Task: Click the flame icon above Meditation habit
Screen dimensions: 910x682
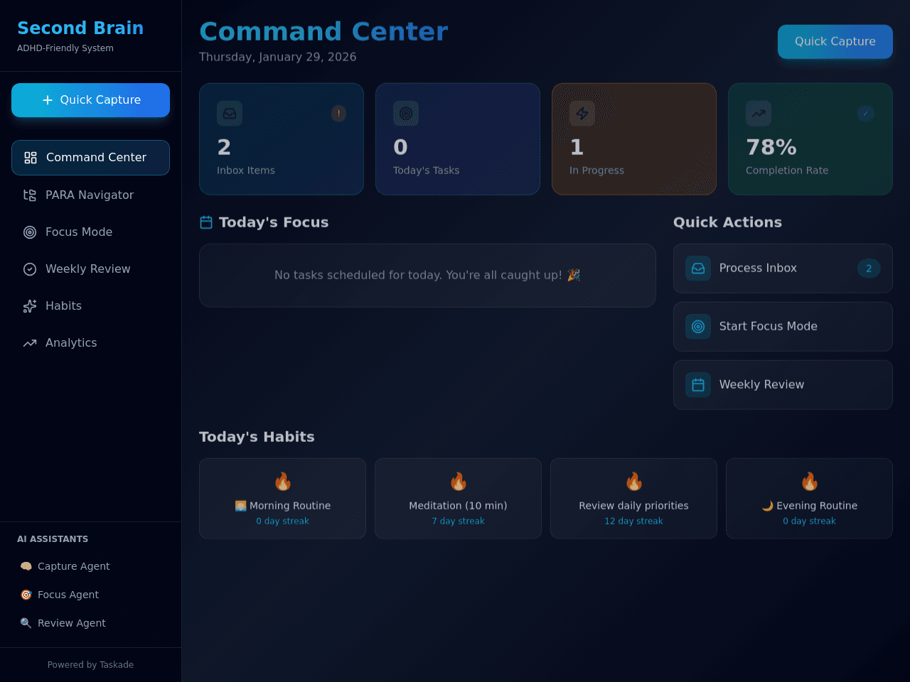Action: tap(459, 482)
